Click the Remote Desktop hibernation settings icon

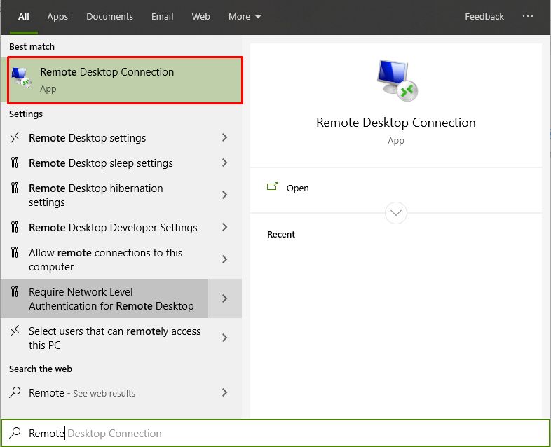click(x=15, y=188)
